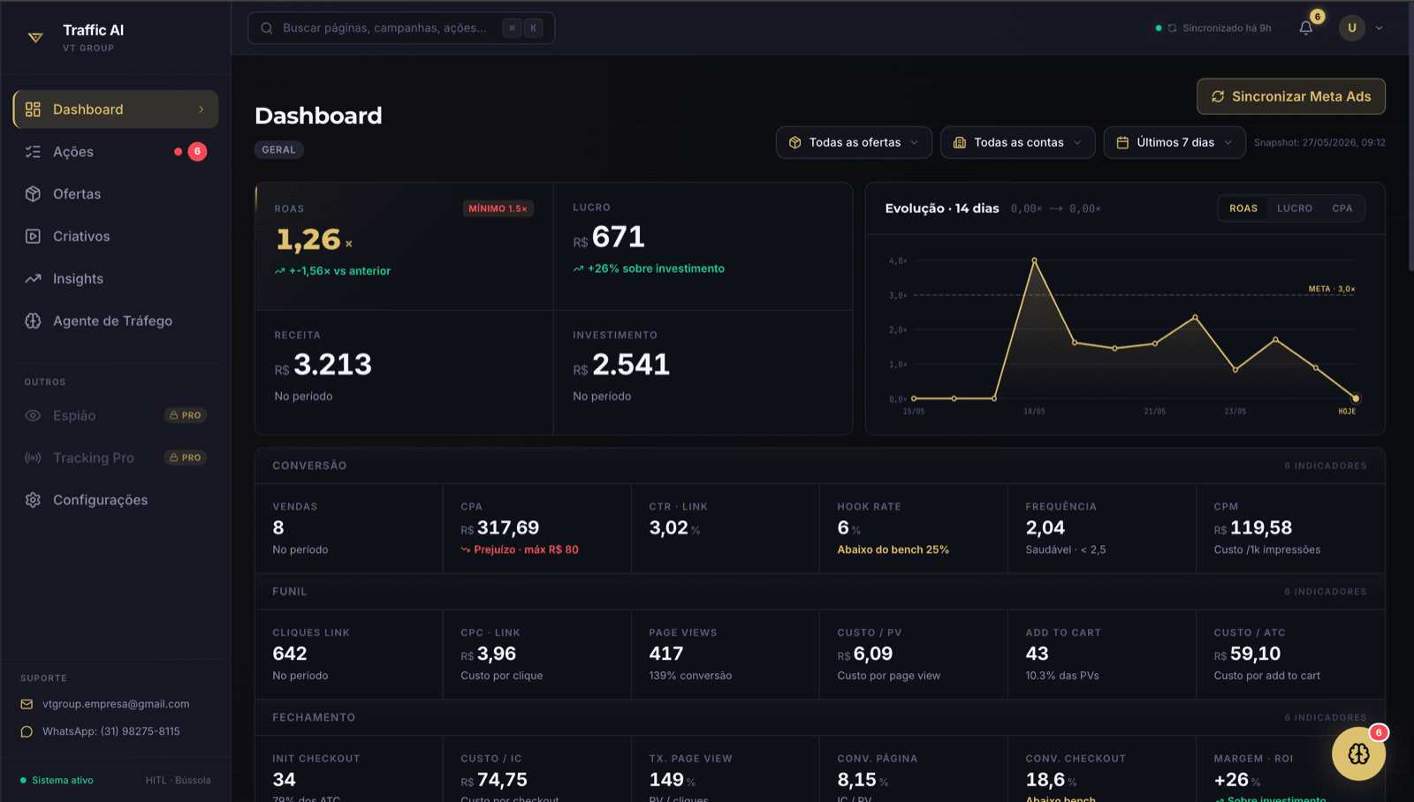Click the vtgroup.empresa@gmail.com support link

[x=116, y=704]
